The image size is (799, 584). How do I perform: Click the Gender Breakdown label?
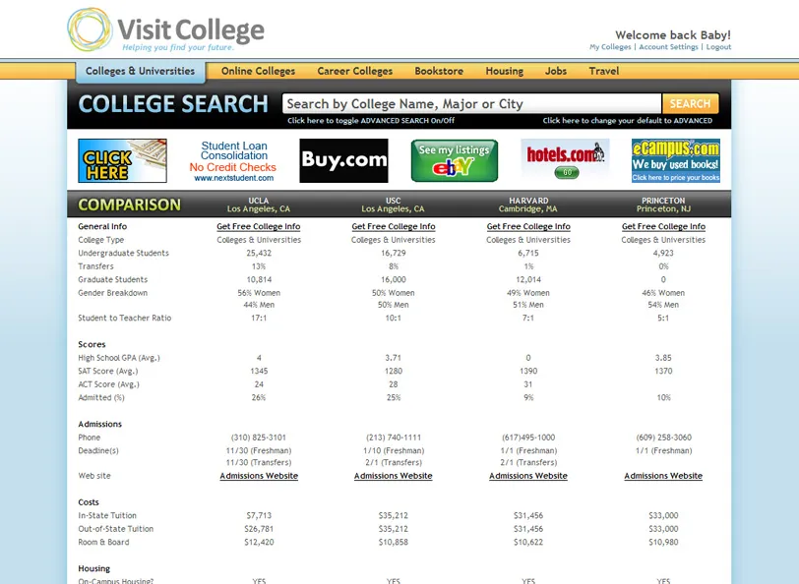coord(112,293)
